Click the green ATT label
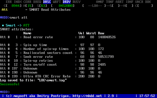The width and height of the screenshot is (157, 98). tap(26, 25)
